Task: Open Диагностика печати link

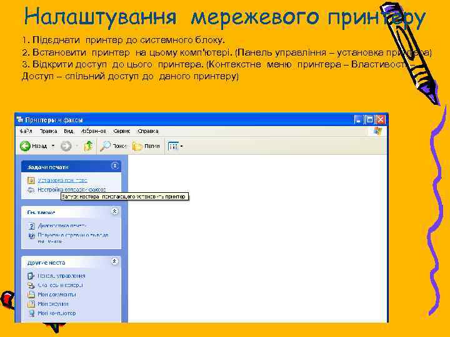Action: 62,226
